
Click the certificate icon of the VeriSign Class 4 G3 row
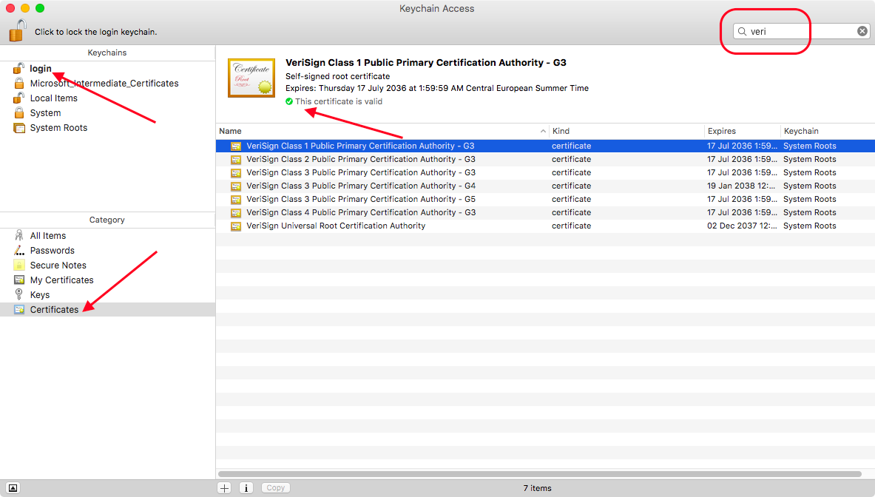click(236, 213)
